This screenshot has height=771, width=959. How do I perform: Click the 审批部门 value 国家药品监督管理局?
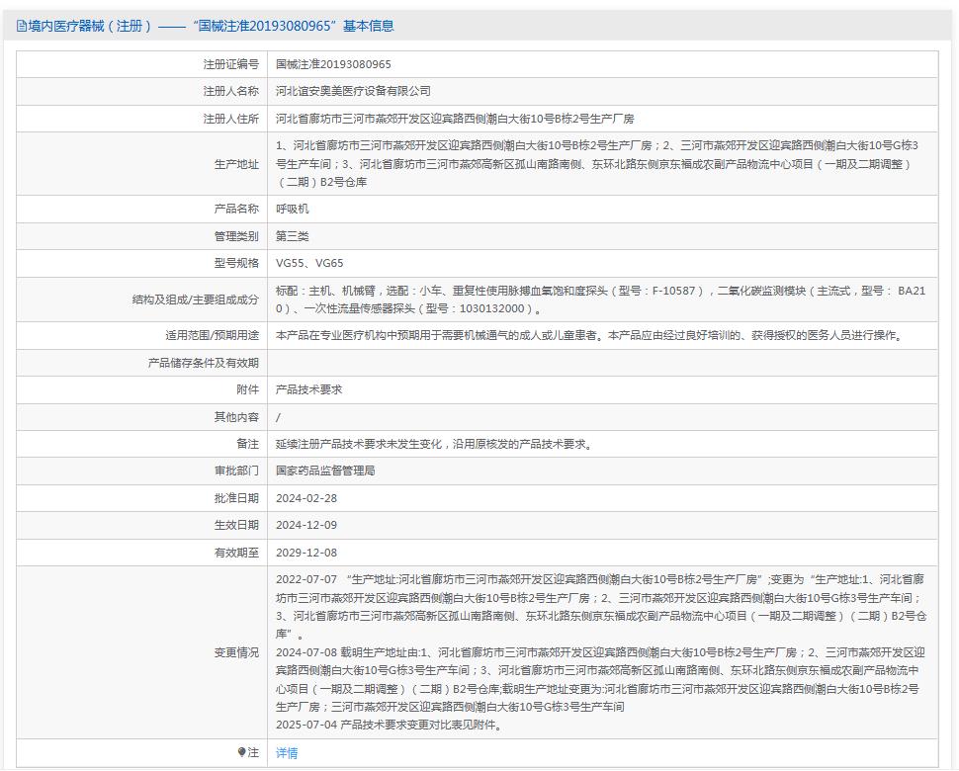[321, 472]
